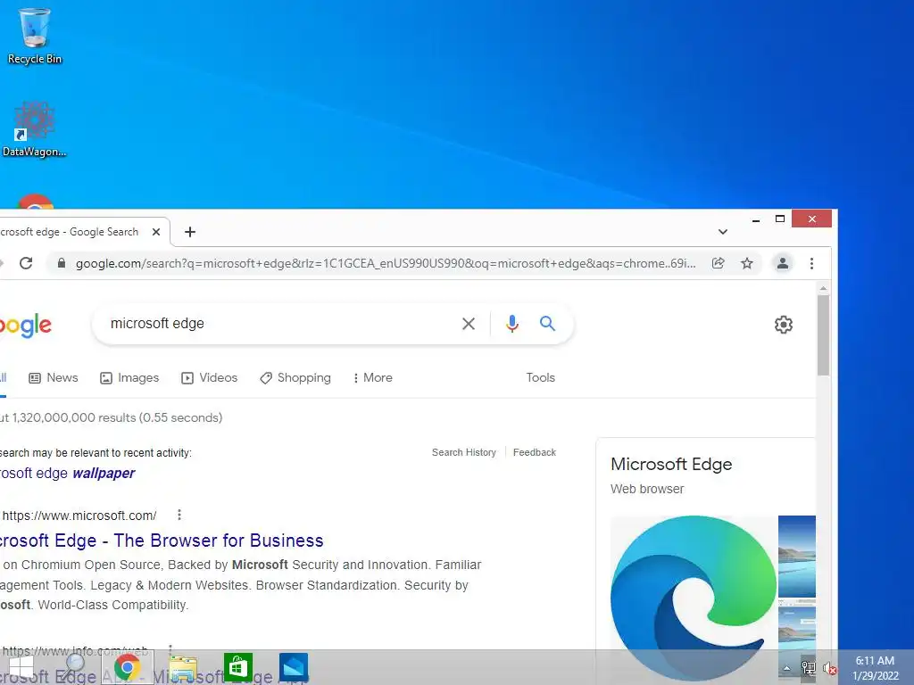Viewport: 914px width, 685px height.
Task: Click the Microsoft Edge panel heading
Action: (671, 464)
